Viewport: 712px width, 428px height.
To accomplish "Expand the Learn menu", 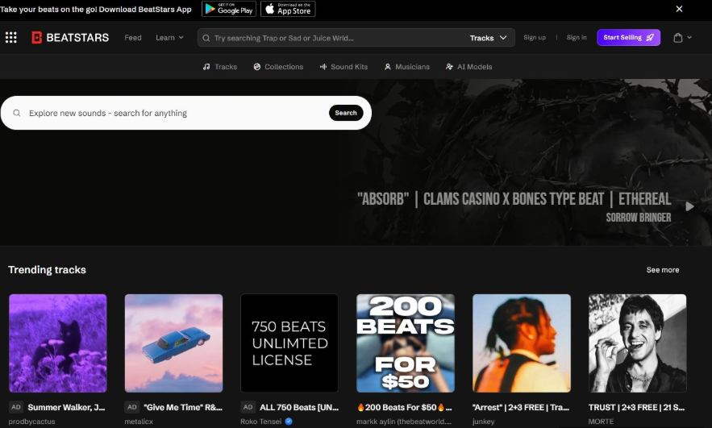I will (x=169, y=38).
